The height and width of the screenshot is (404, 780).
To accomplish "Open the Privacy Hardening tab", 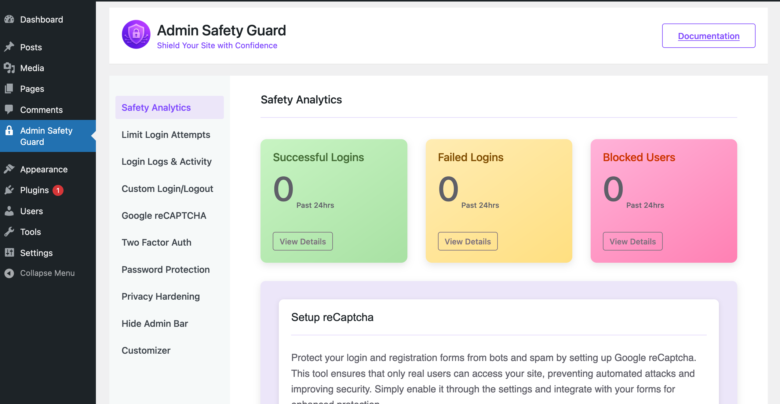I will tap(169, 296).
